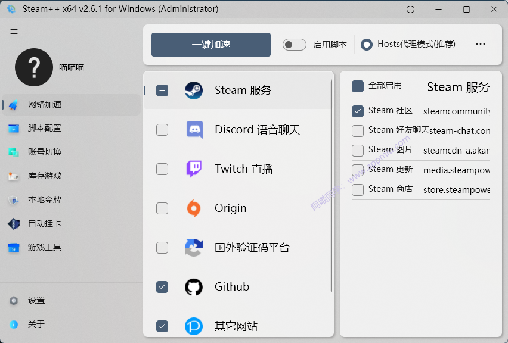The image size is (508, 343).
Task: Check the Origin checkbox
Action: (x=162, y=208)
